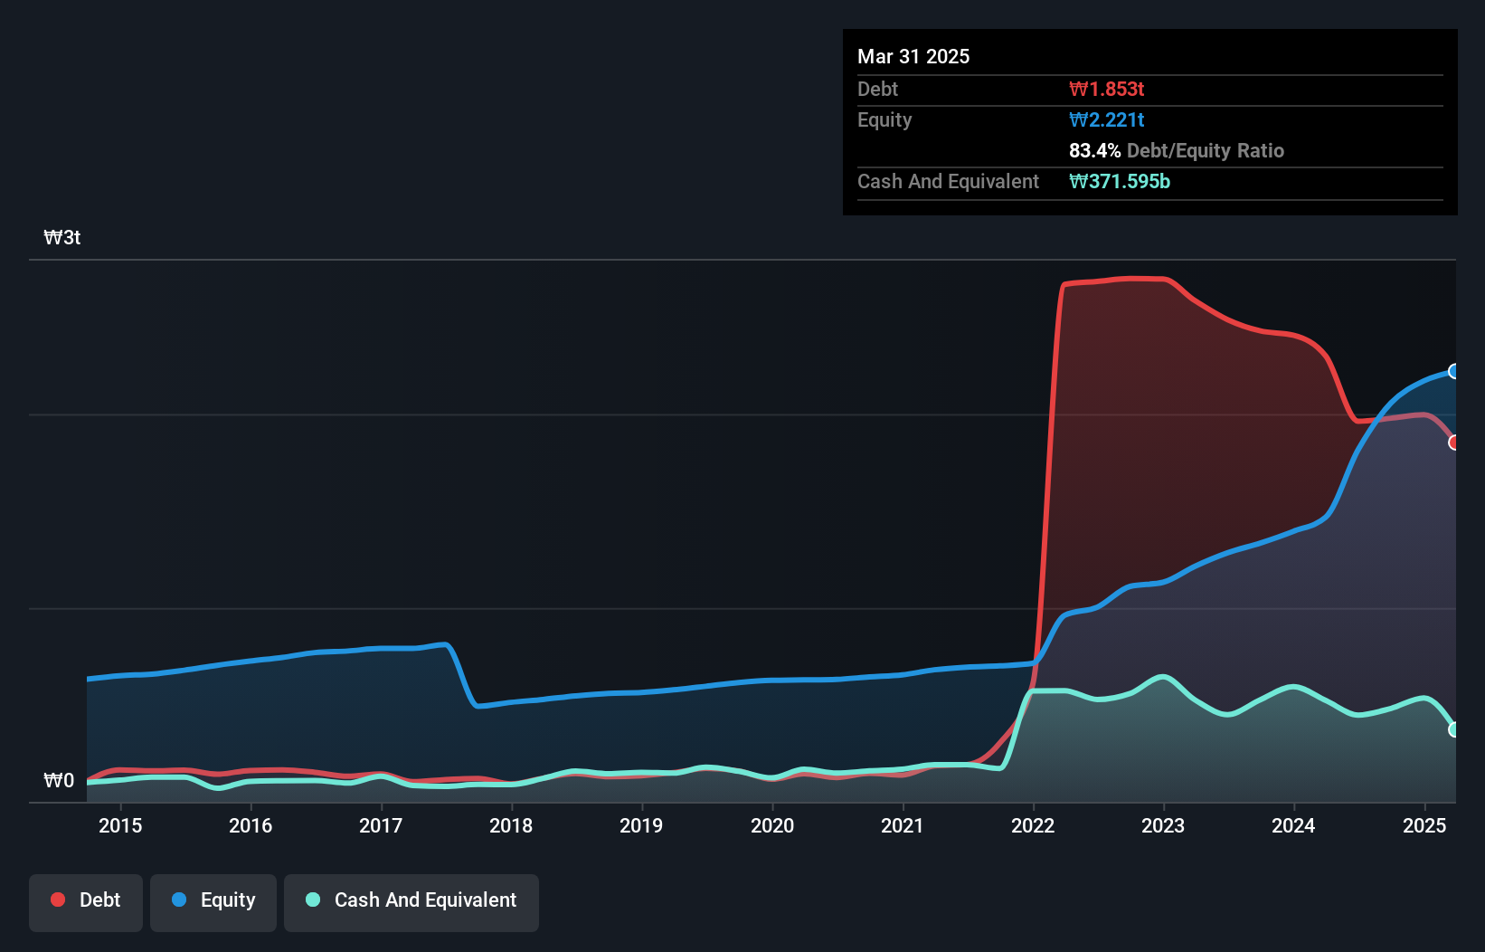
Task: Click the ₩2.221t equity value in tooltip
Action: tap(1106, 119)
